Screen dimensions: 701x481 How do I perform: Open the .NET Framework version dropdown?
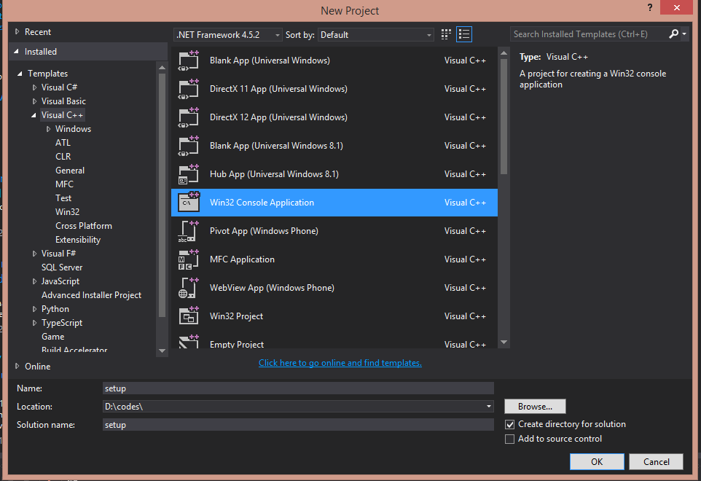[x=227, y=35]
